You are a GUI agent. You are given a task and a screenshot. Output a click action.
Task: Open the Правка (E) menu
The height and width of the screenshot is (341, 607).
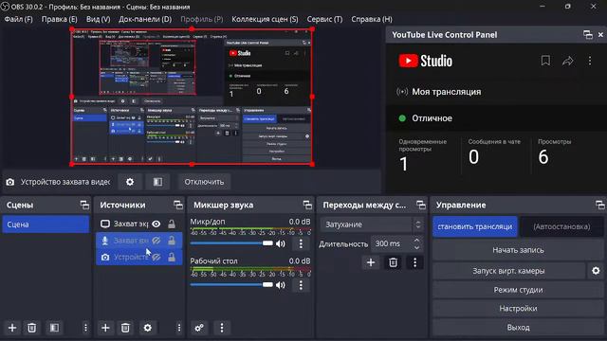[59, 19]
